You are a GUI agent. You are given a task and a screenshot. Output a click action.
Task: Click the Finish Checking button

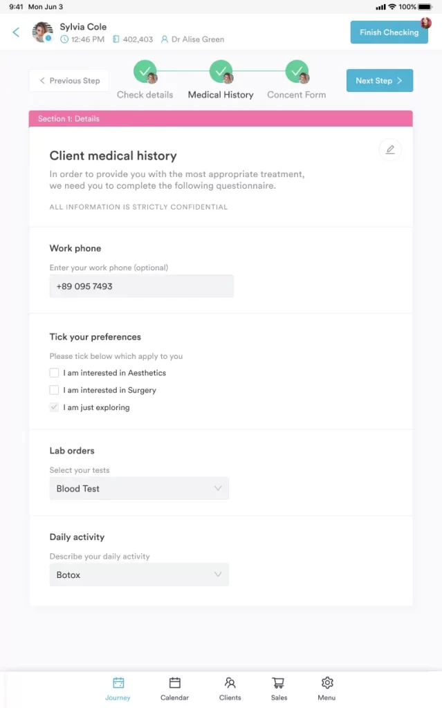(389, 32)
